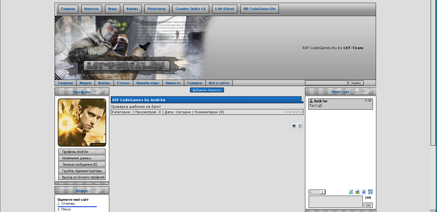Click into the site search field
The height and width of the screenshot is (212, 437).
(x=326, y=83)
